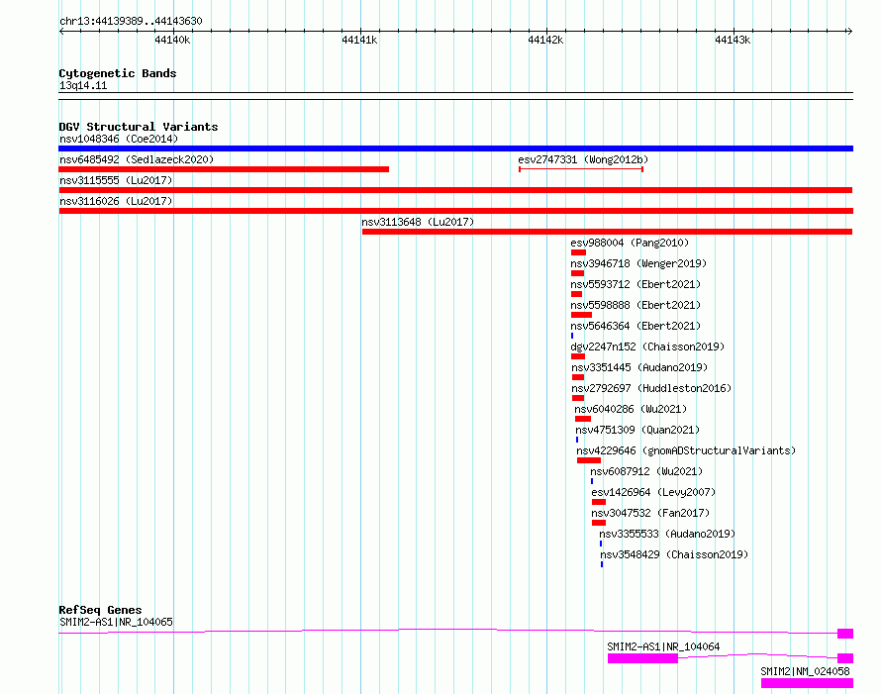Screen dimensions: 881x694
Task: Click the Cytogenetic Bands track title
Action: point(118,73)
